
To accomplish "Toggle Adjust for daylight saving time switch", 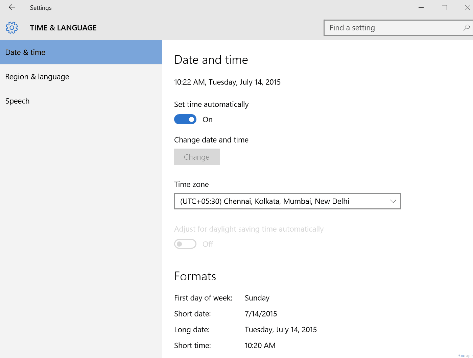I will [x=185, y=244].
